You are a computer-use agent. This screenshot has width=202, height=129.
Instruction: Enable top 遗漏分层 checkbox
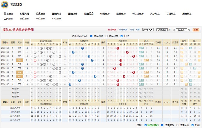pyautogui.click(x=107, y=36)
